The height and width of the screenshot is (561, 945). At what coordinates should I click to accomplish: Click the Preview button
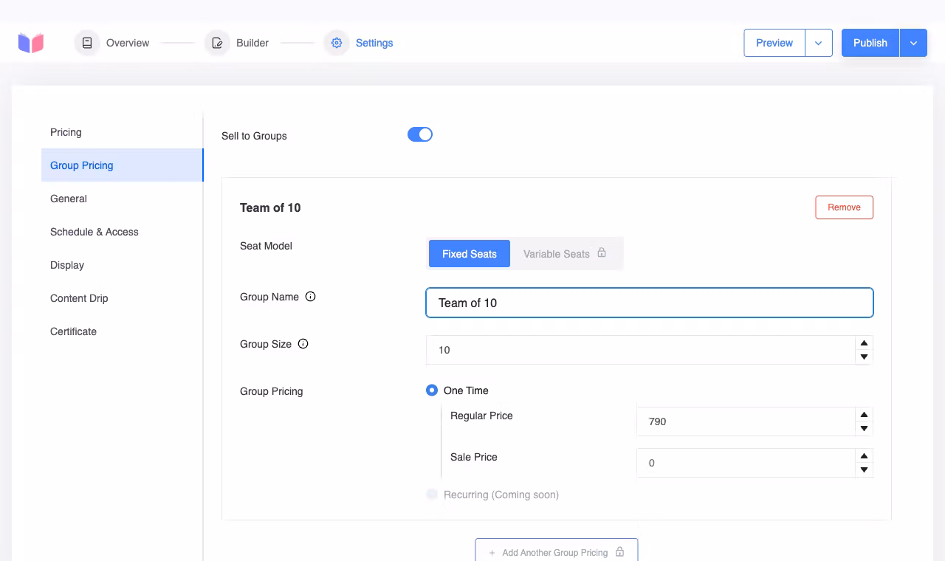pos(774,43)
